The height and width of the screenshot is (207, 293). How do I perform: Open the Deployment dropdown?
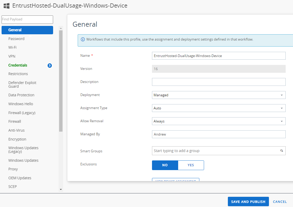click(x=218, y=95)
